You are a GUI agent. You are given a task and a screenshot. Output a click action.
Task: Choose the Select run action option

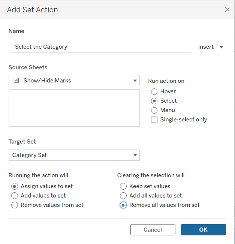[154, 101]
